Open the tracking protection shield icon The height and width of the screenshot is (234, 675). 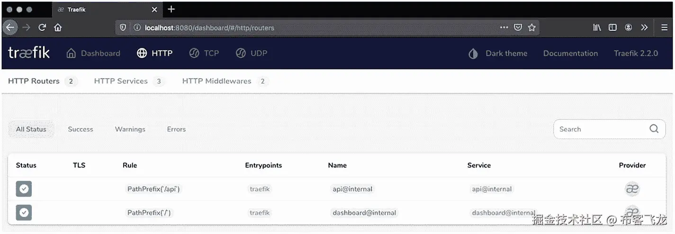coord(123,27)
